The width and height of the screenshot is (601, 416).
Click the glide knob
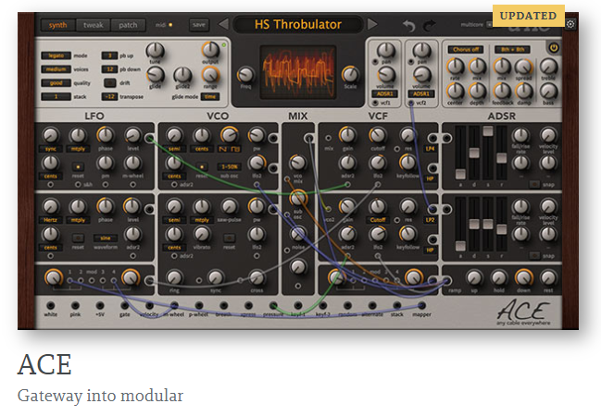[156, 75]
